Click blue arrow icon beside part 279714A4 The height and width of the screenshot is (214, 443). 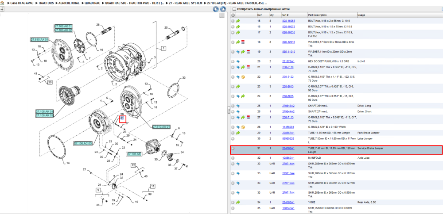[238, 164]
